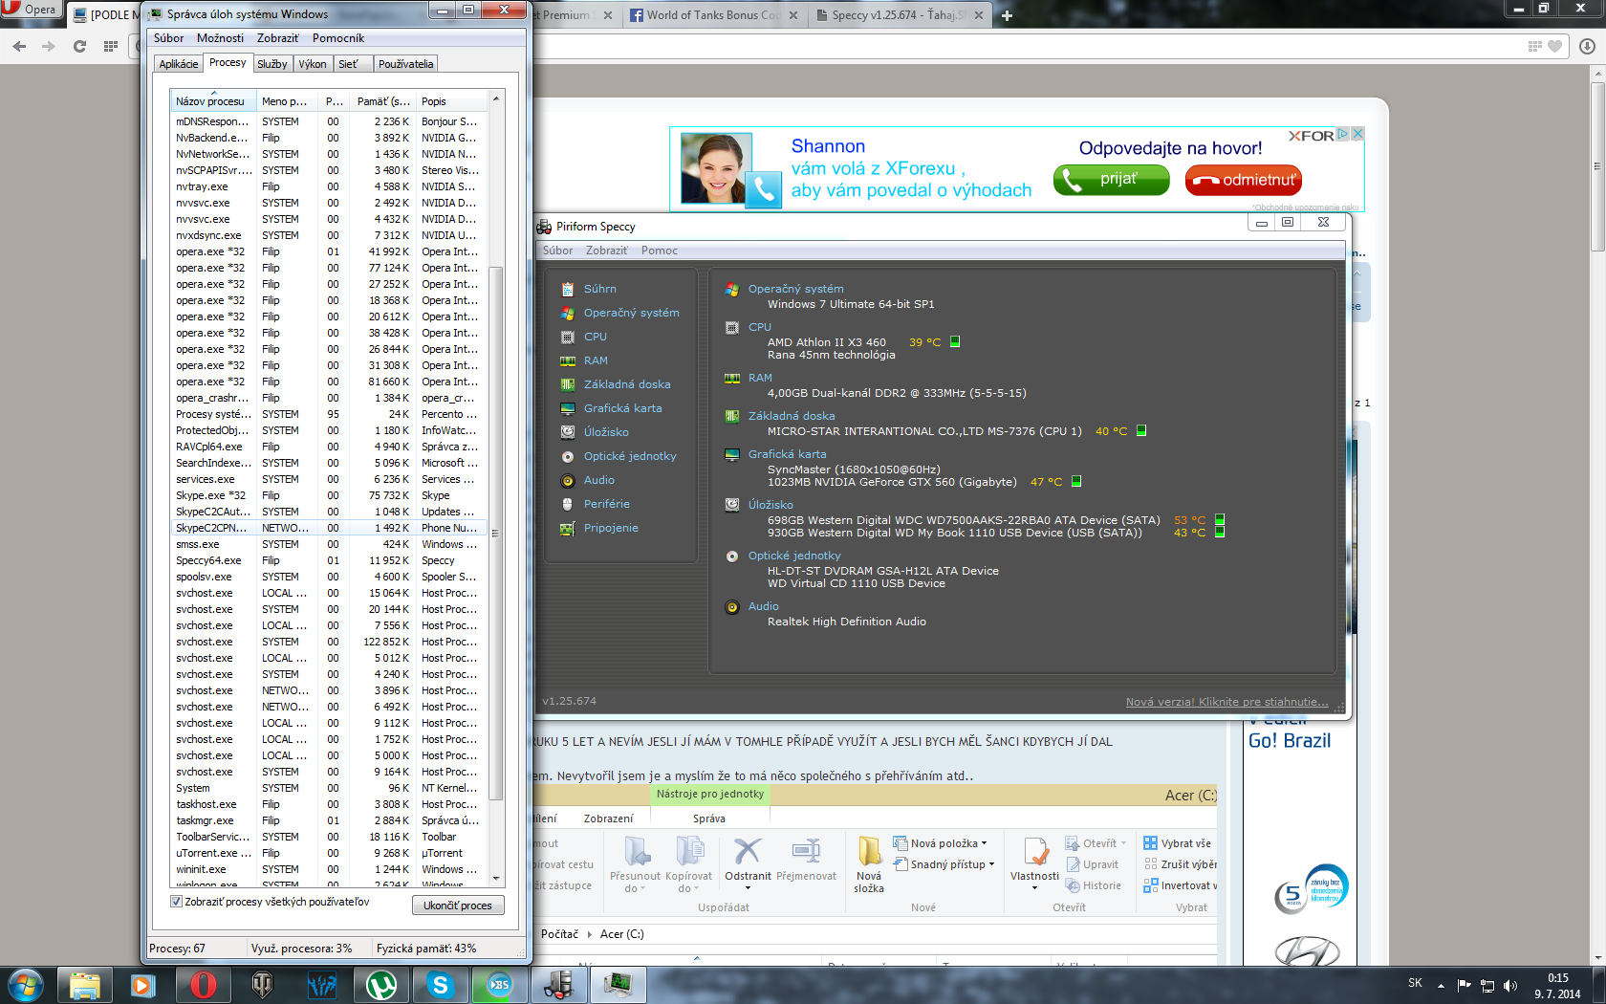Select Pripojenie network icon in Speccy sidebar
1606x1004 pixels.
(568, 528)
